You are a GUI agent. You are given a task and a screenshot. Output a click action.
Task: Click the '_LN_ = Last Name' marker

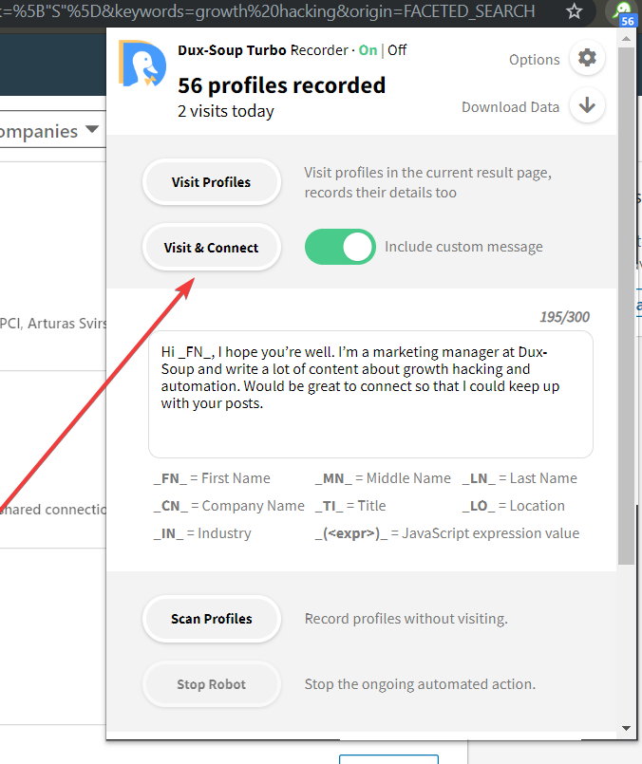[x=519, y=478]
